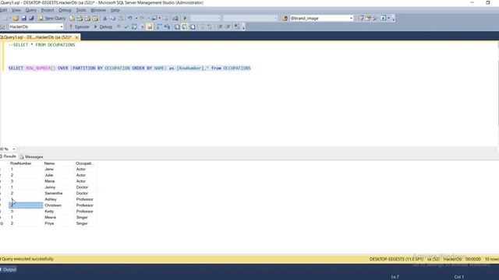This screenshot has height=280, width=499.
Task: Click the Undo icon
Action: [130, 18]
